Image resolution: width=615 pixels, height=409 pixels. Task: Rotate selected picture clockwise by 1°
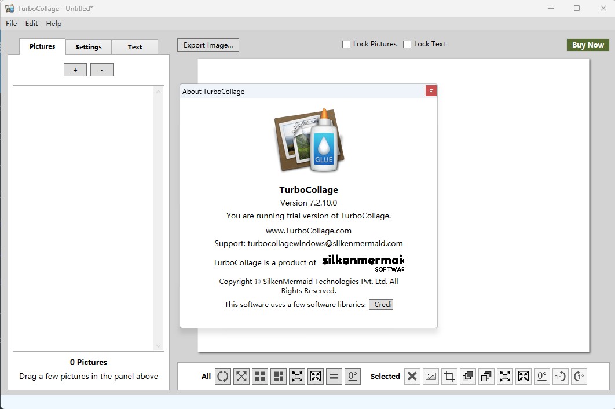coord(579,377)
